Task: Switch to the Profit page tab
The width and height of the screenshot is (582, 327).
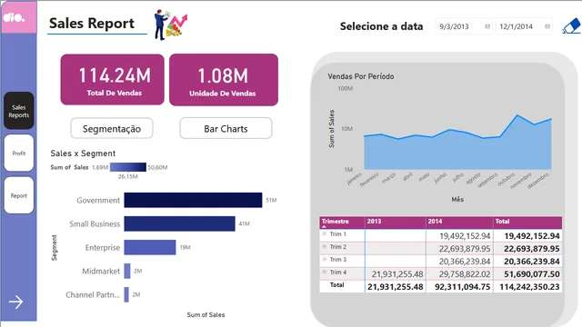Action: pyautogui.click(x=19, y=154)
